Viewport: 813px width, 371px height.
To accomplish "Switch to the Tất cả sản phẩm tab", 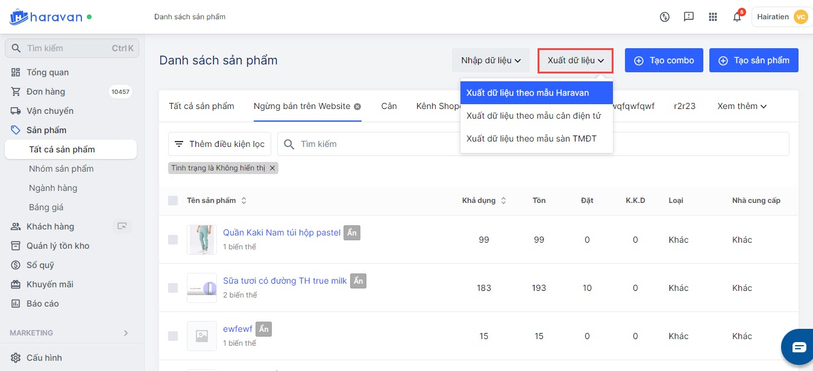I will pyautogui.click(x=201, y=106).
